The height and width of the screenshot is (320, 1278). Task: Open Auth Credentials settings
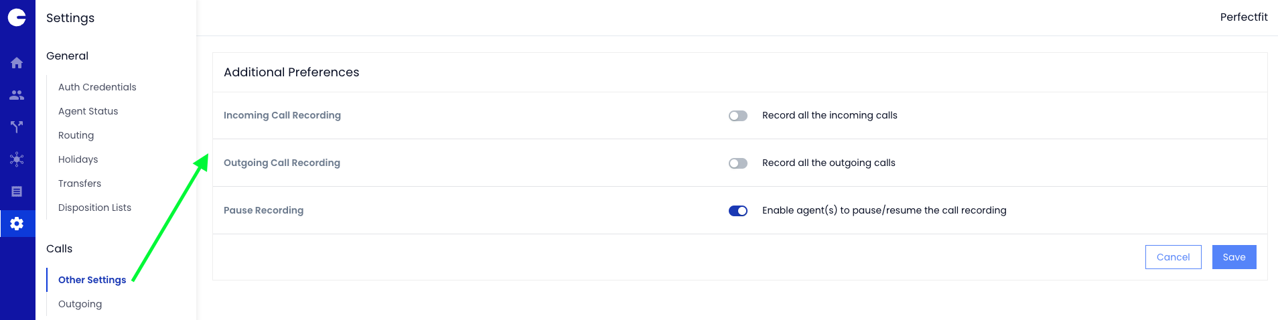(97, 87)
